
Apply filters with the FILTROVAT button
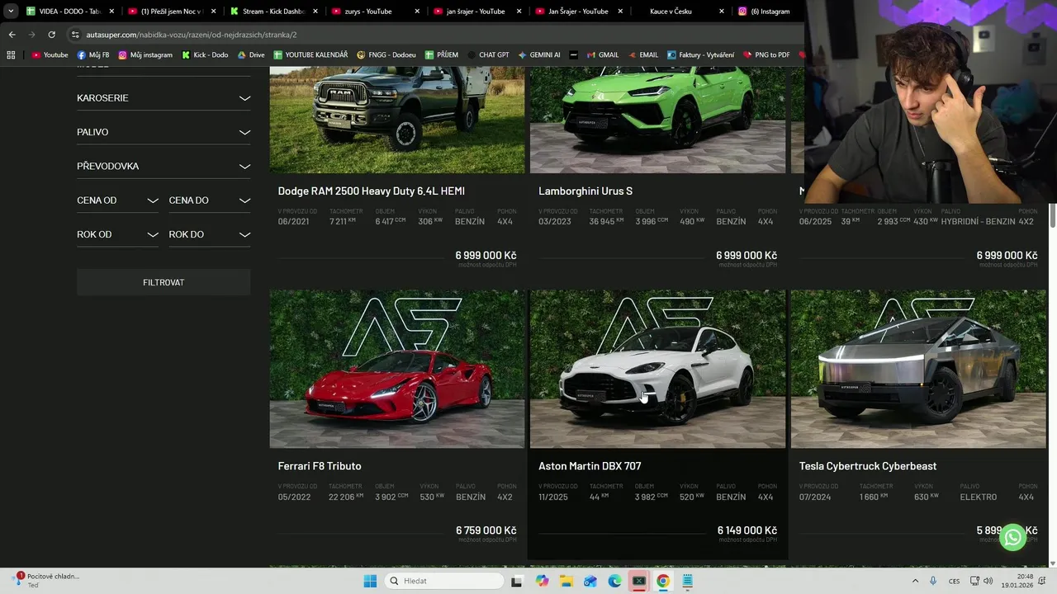pyautogui.click(x=164, y=282)
